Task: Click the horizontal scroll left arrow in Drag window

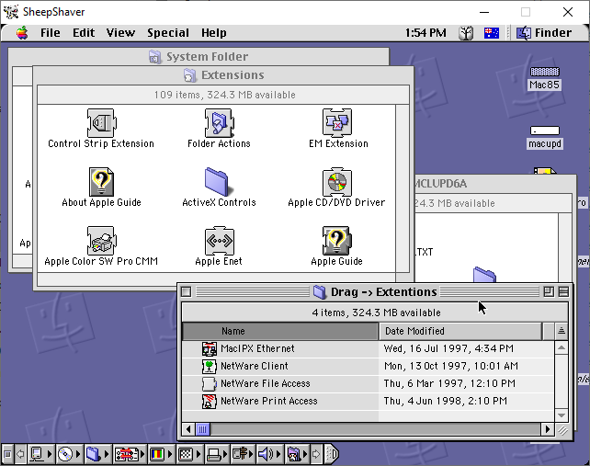Action: click(188, 429)
